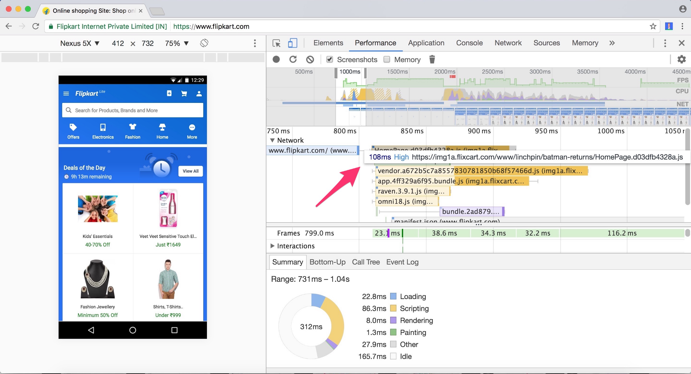The image size is (691, 374).
Task: Select the inspect element tool
Action: pos(276,43)
